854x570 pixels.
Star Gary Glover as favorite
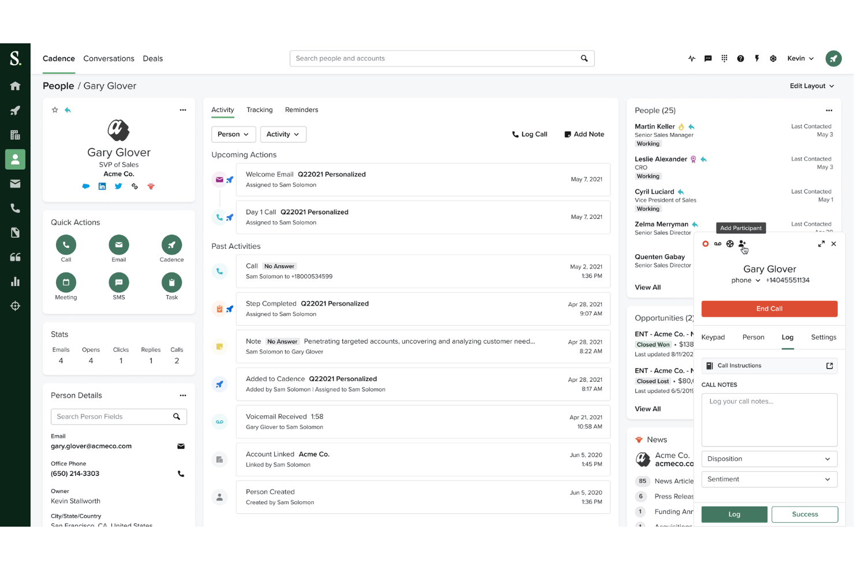[x=55, y=110]
